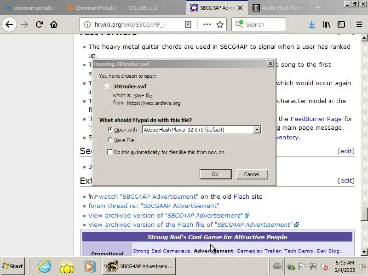Viewport: 368px width, 276px height.
Task: Open the Dev Blog link
Action: coord(328,251)
